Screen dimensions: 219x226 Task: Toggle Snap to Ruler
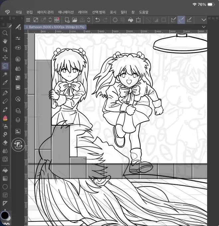pos(173,20)
